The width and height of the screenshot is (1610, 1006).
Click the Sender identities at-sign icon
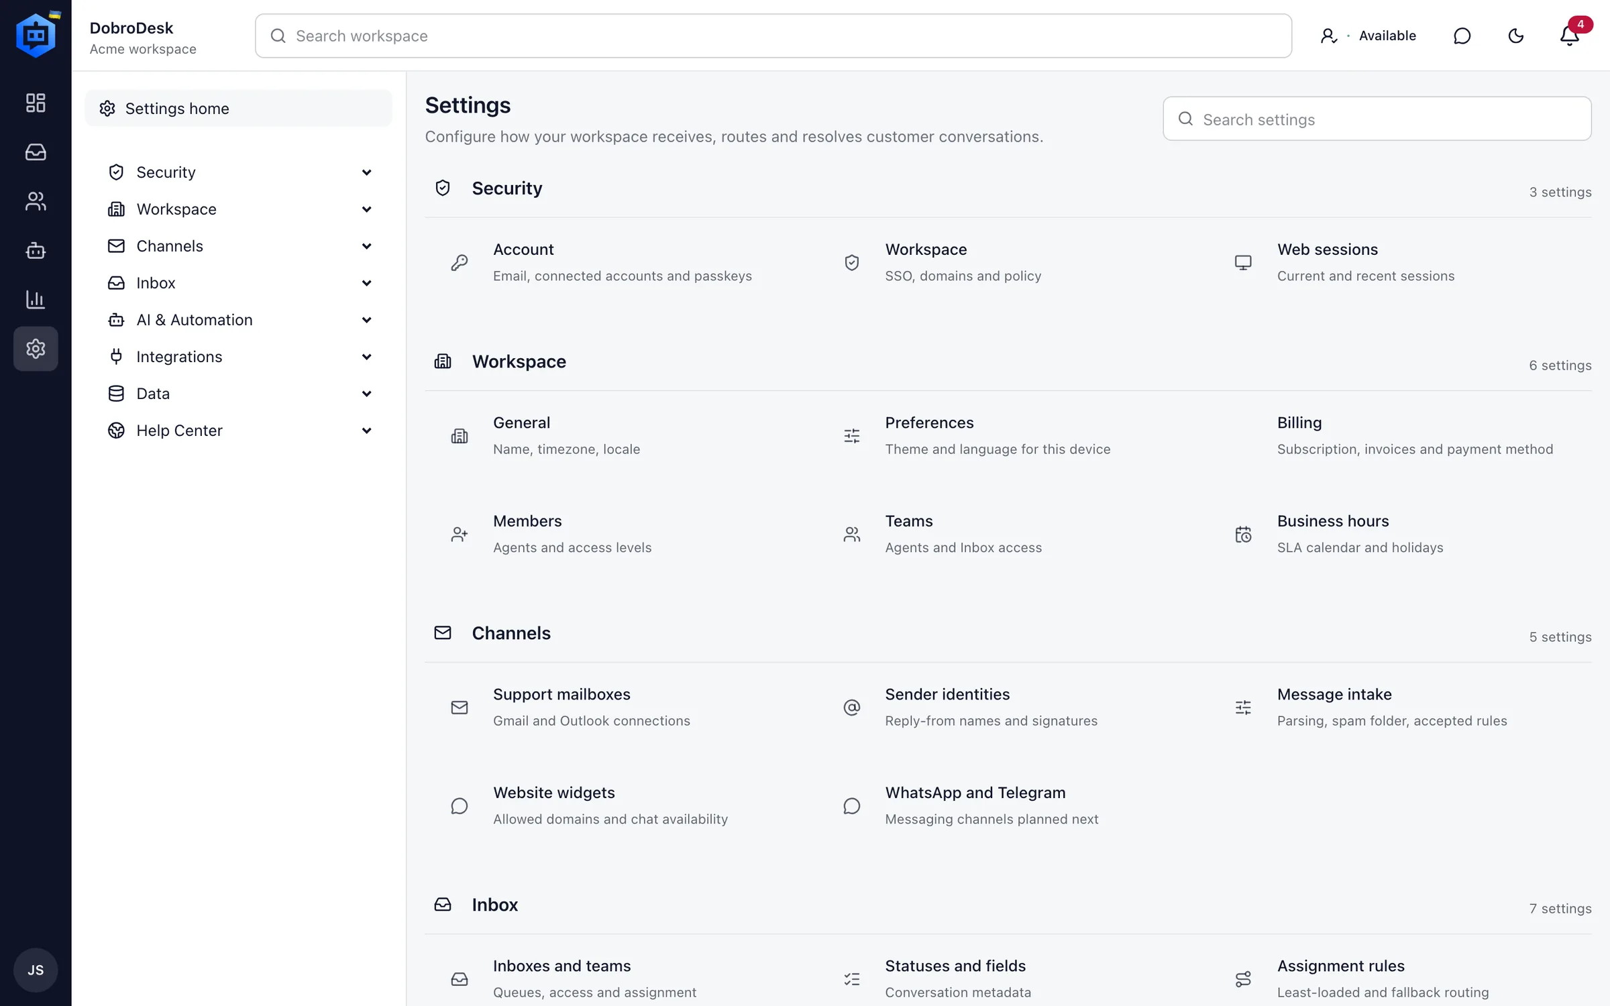[x=851, y=708]
